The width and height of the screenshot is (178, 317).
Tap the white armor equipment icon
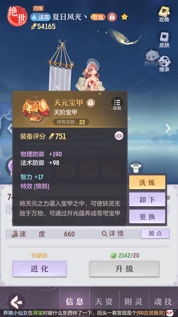136,168
